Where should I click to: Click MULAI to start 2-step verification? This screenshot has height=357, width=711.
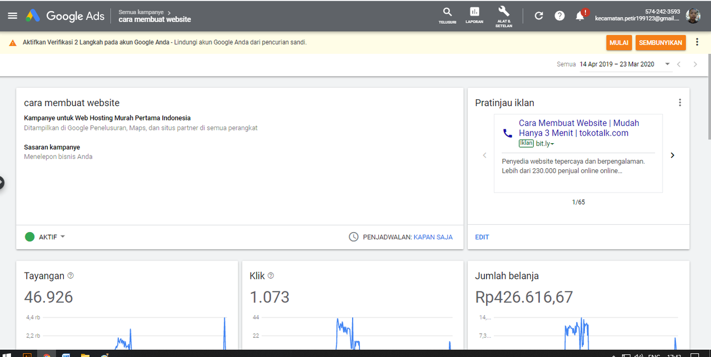click(619, 43)
